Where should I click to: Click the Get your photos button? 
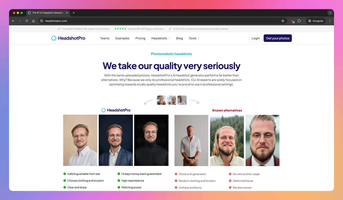(278, 38)
